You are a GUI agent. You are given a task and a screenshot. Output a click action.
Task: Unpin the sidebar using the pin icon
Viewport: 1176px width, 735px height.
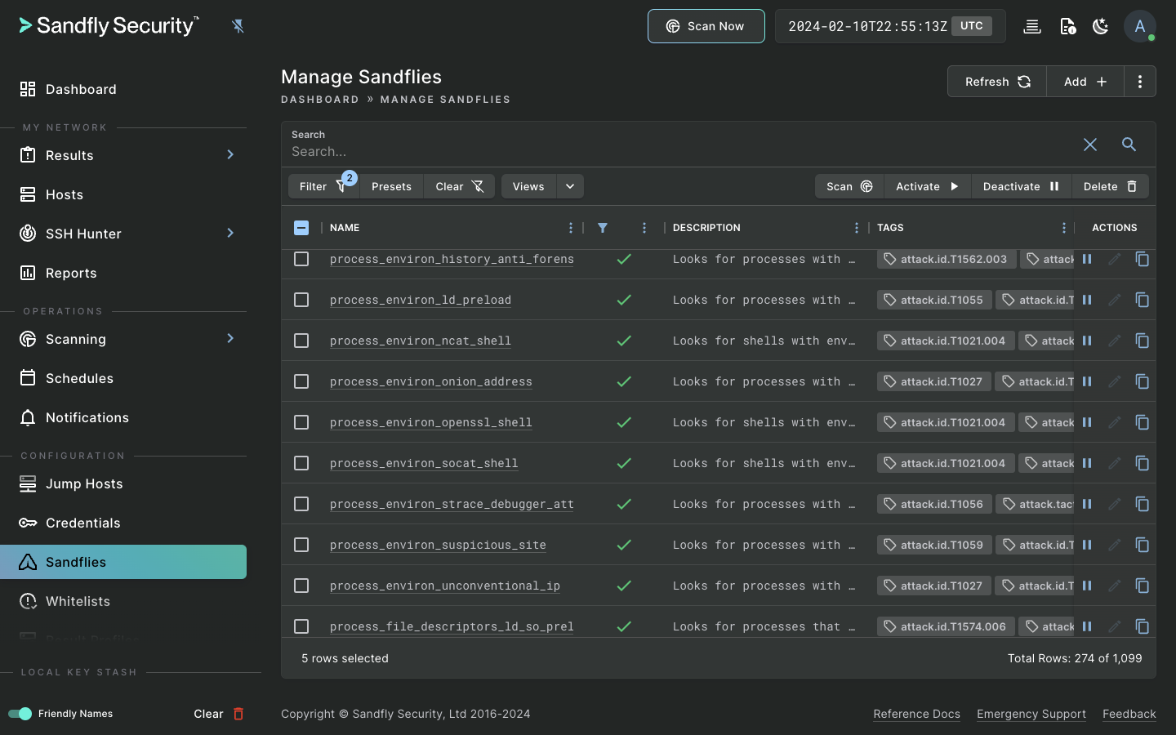(x=238, y=26)
